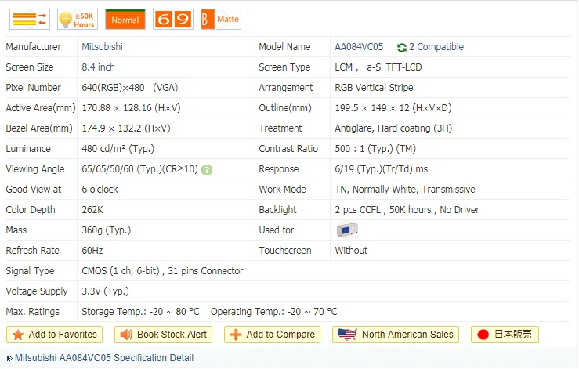Click the Used for device thumbnail
This screenshot has height=369, width=579.
347,230
